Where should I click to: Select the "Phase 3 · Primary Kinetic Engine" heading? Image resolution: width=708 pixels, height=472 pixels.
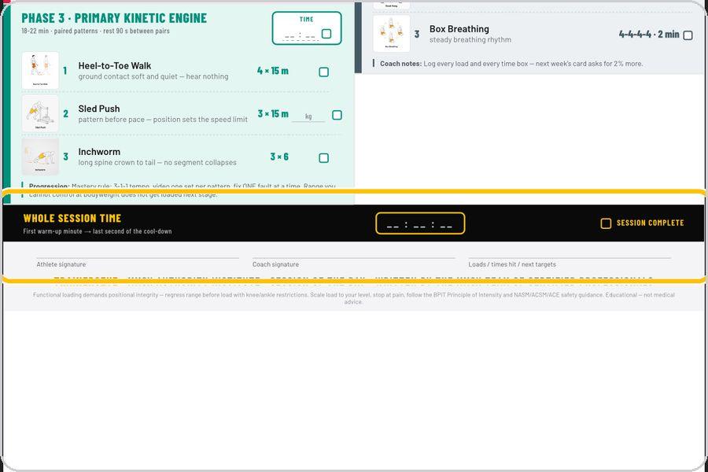[114, 18]
